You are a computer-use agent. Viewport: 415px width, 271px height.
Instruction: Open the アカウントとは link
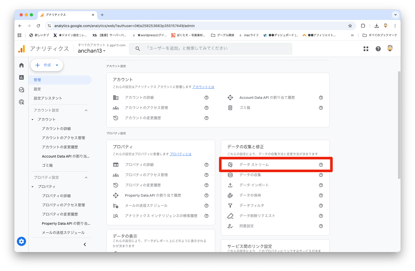tap(203, 87)
